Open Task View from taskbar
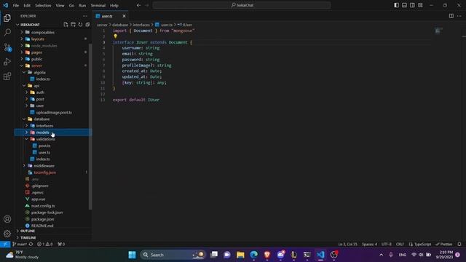466x262 pixels. pyautogui.click(x=213, y=255)
